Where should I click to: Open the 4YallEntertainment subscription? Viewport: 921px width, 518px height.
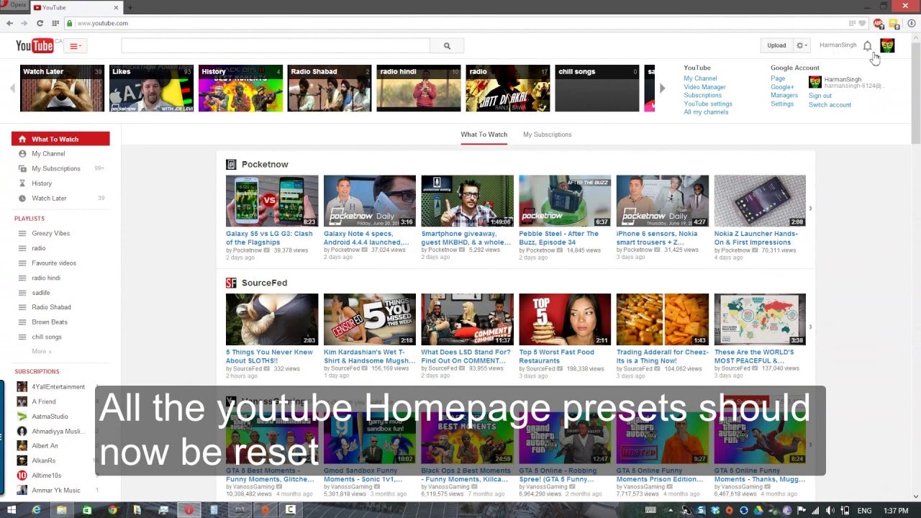point(58,387)
